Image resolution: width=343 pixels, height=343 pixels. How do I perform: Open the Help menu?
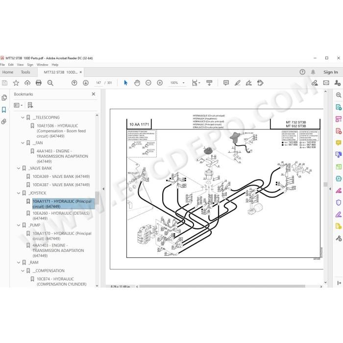55,65
